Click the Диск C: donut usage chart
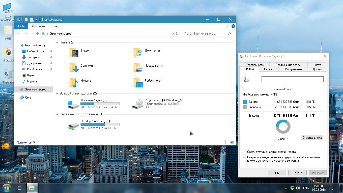 (283, 126)
